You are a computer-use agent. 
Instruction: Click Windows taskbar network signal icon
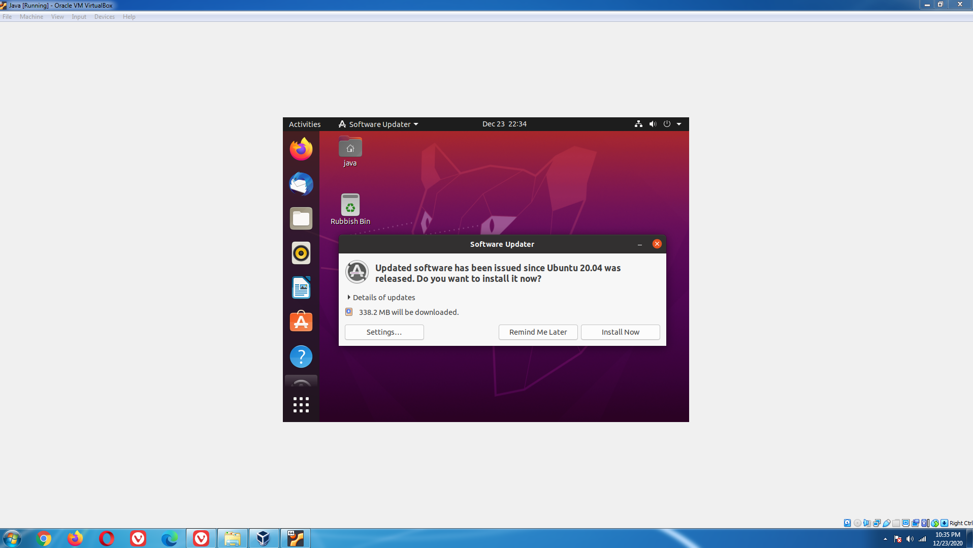[x=922, y=539]
